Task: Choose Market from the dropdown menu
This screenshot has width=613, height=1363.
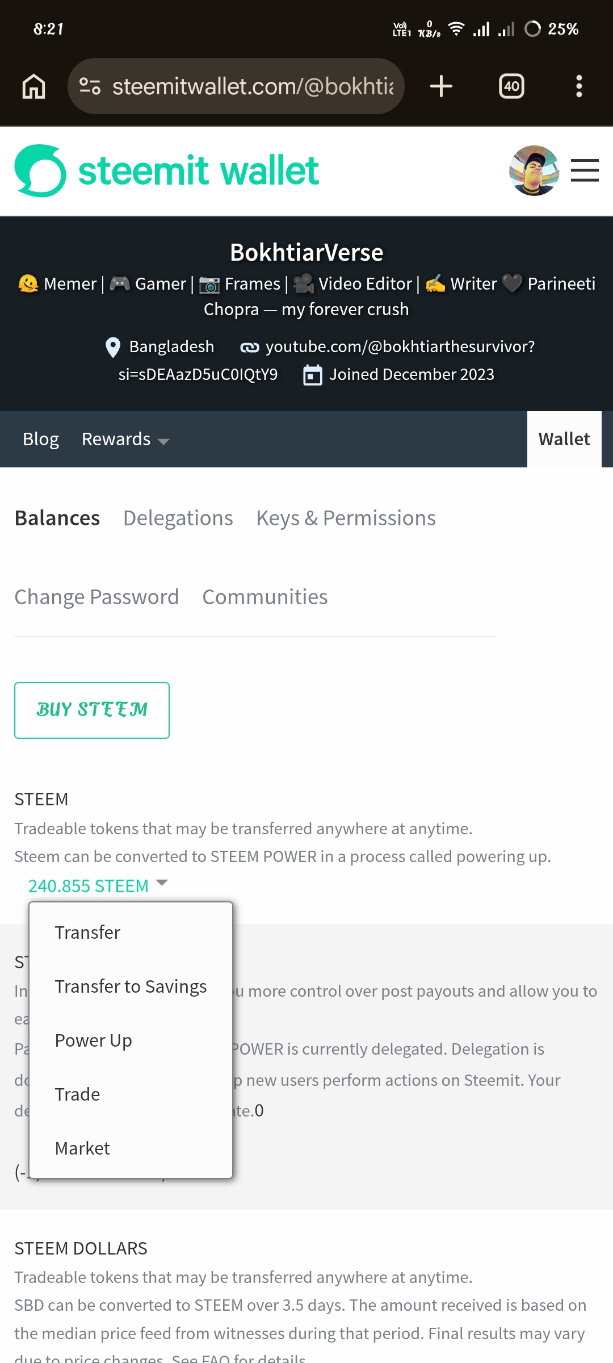Action: (131, 1148)
